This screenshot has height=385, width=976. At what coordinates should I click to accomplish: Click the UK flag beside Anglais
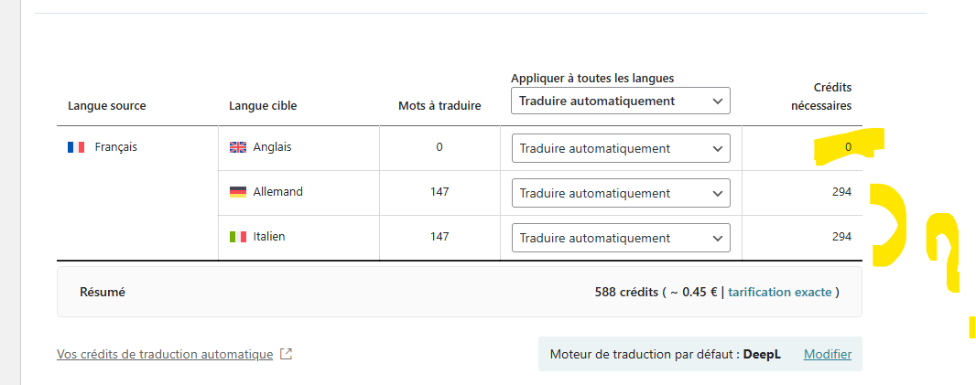(238, 147)
